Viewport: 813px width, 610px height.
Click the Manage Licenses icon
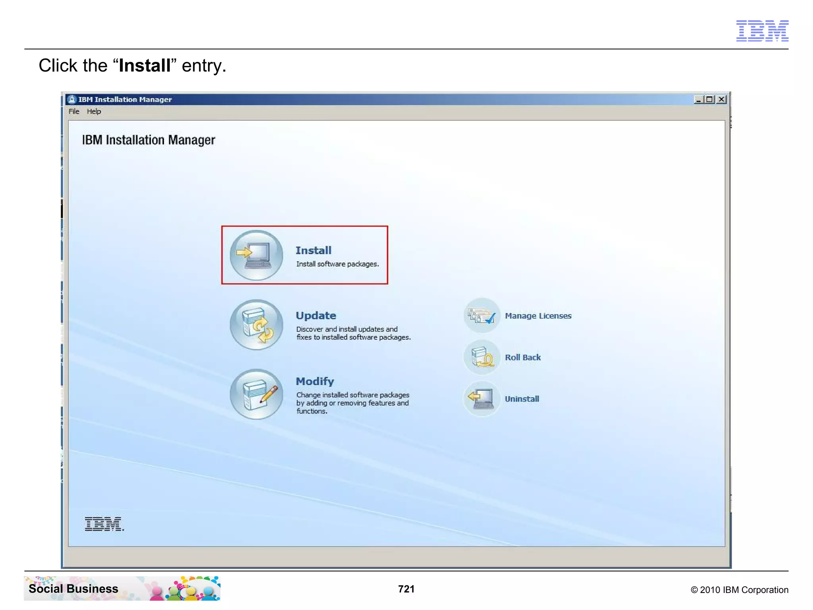point(482,316)
